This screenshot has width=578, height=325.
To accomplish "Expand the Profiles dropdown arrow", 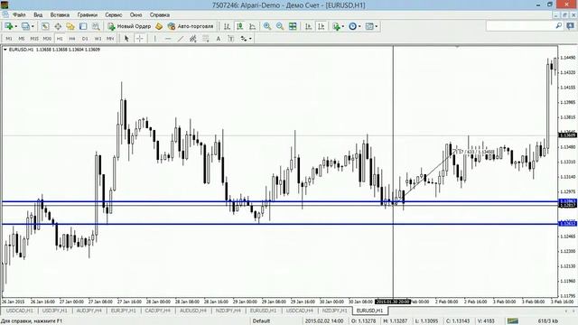I will click(33, 26).
